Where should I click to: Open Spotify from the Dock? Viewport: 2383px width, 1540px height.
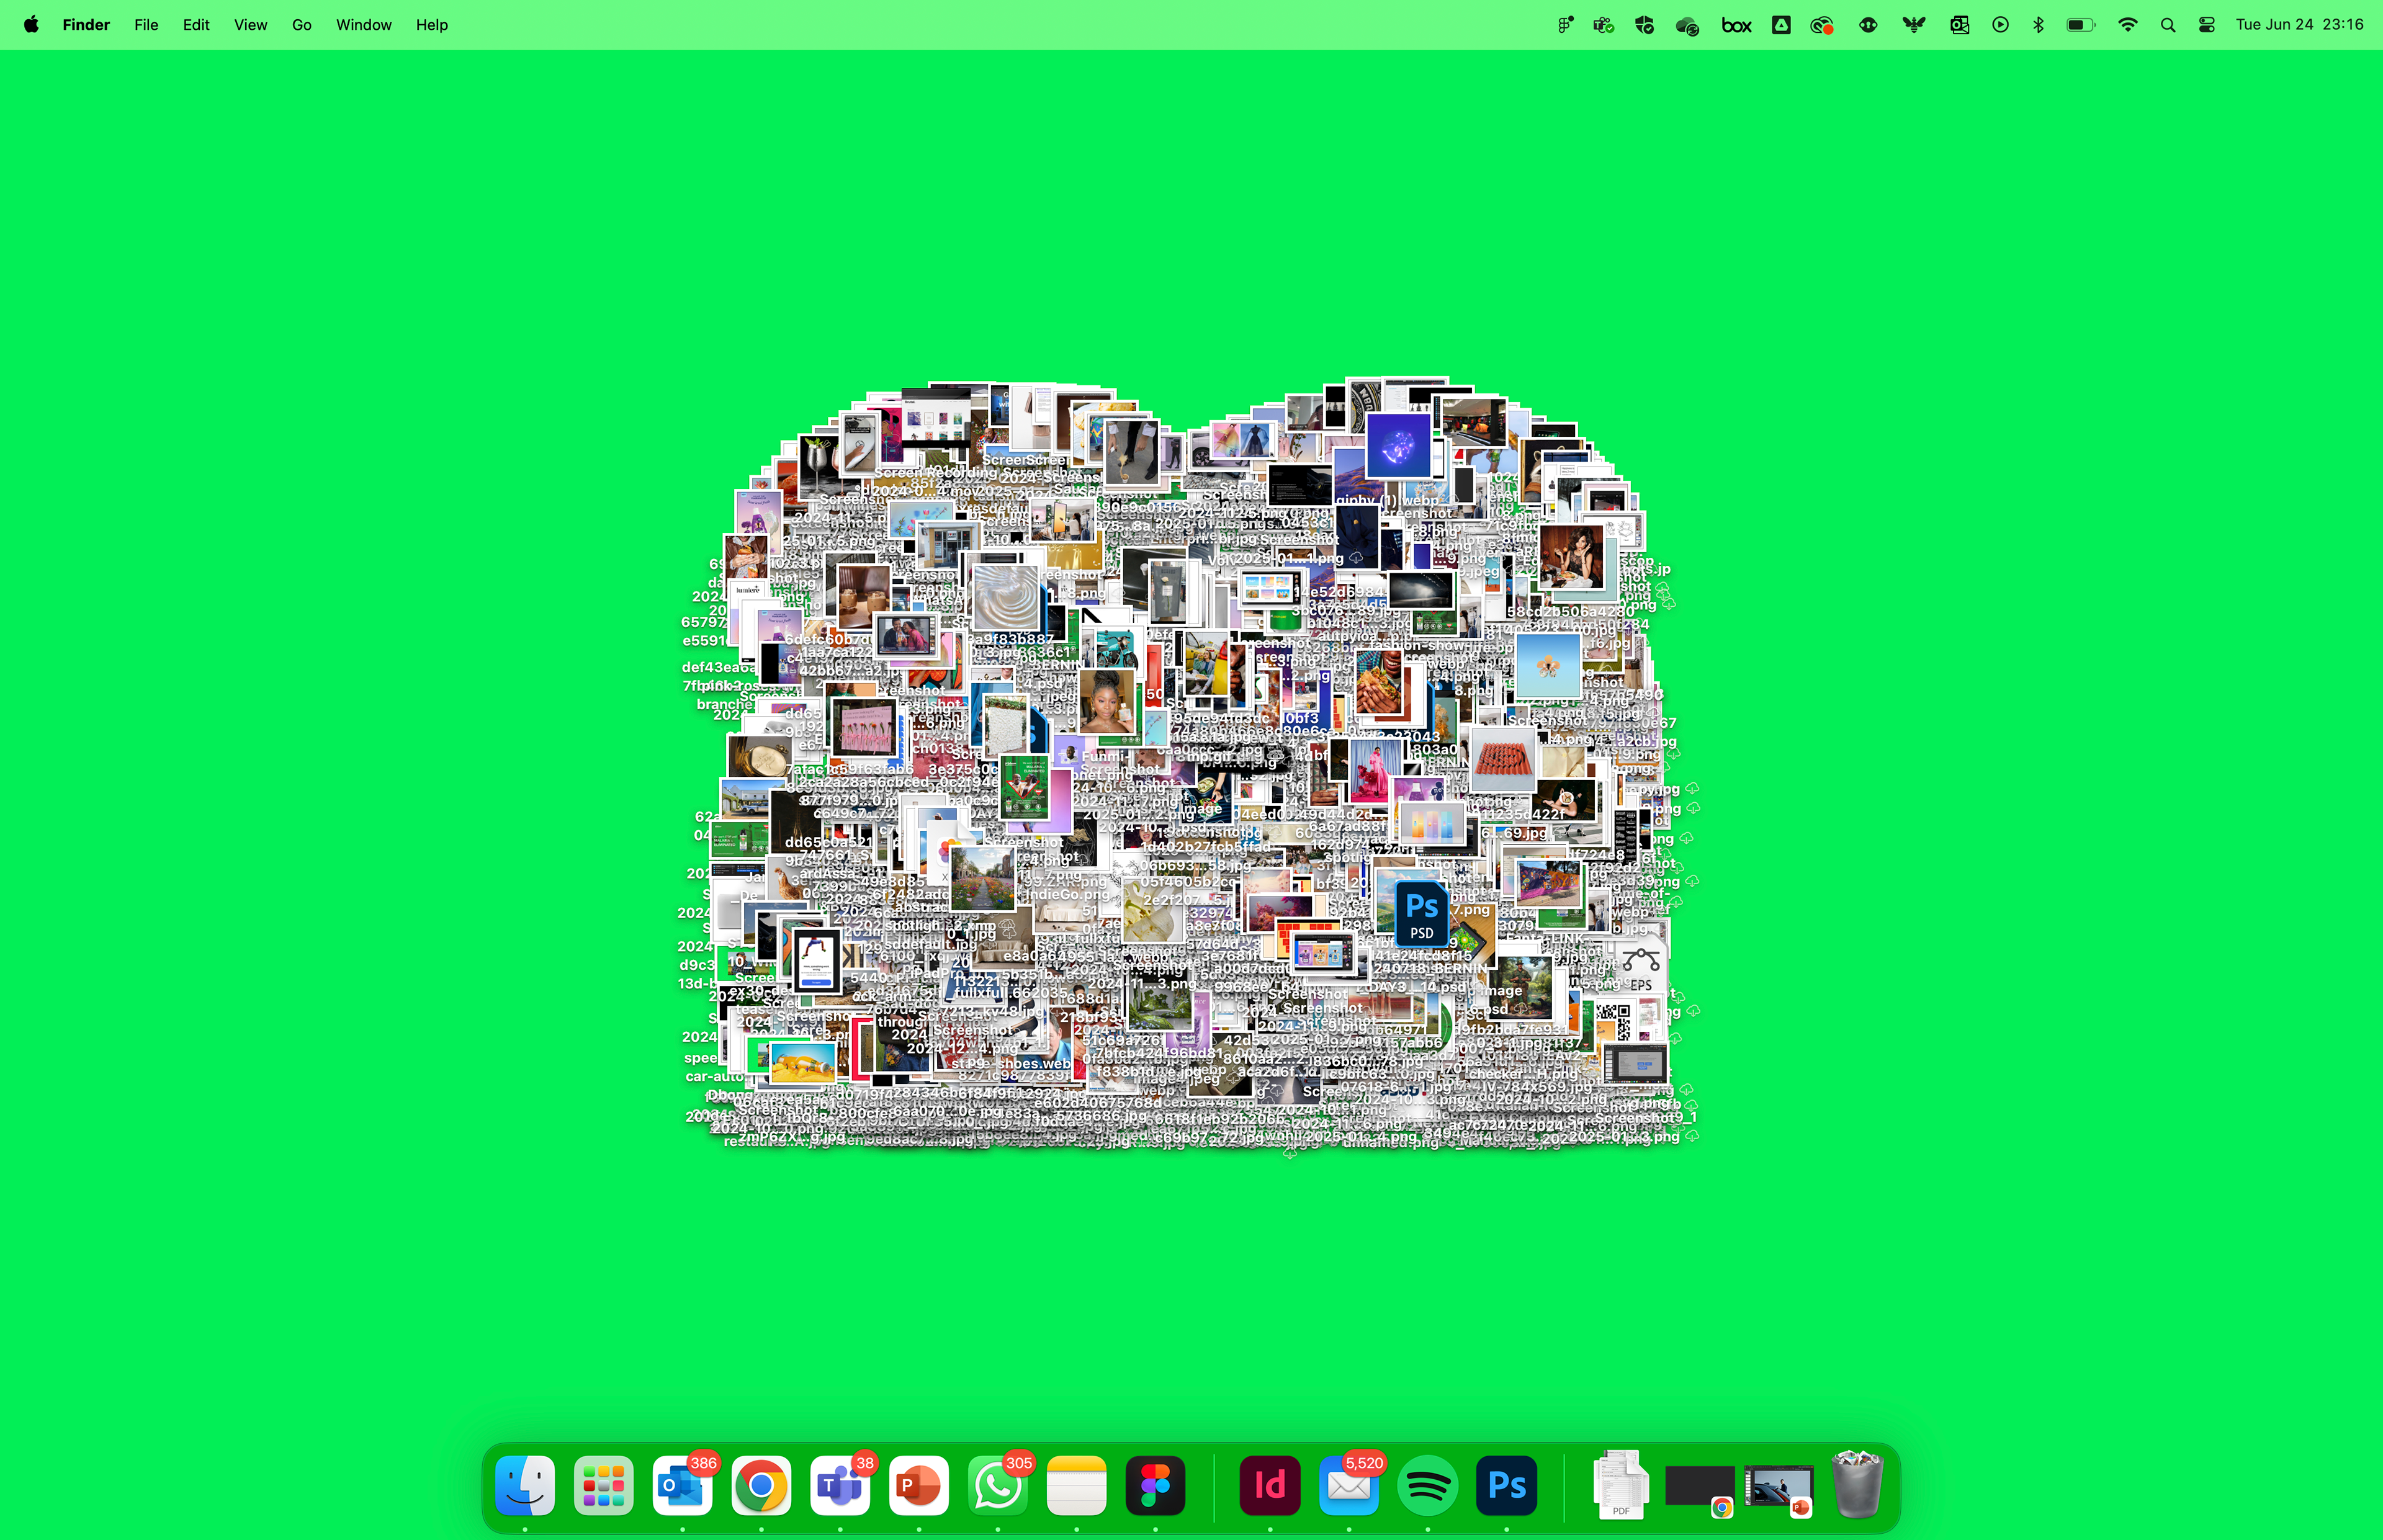coord(1427,1485)
